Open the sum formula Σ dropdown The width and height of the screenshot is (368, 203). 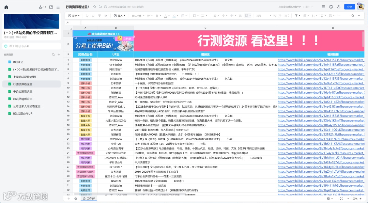[x=323, y=16]
